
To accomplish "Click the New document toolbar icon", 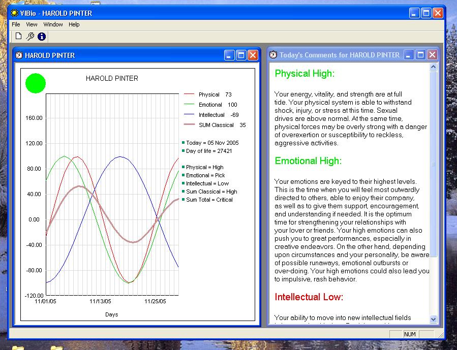I will point(19,36).
